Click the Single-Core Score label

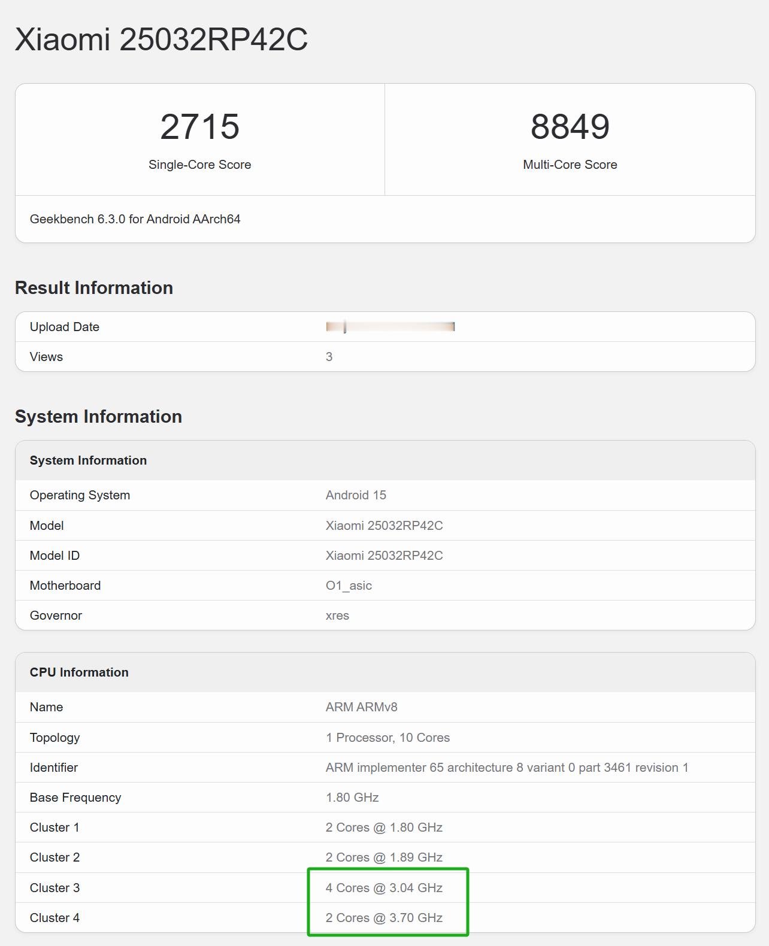click(199, 165)
